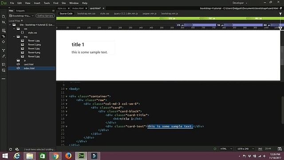Click the Define Servers button
284x160 pixels.
click(45, 16)
